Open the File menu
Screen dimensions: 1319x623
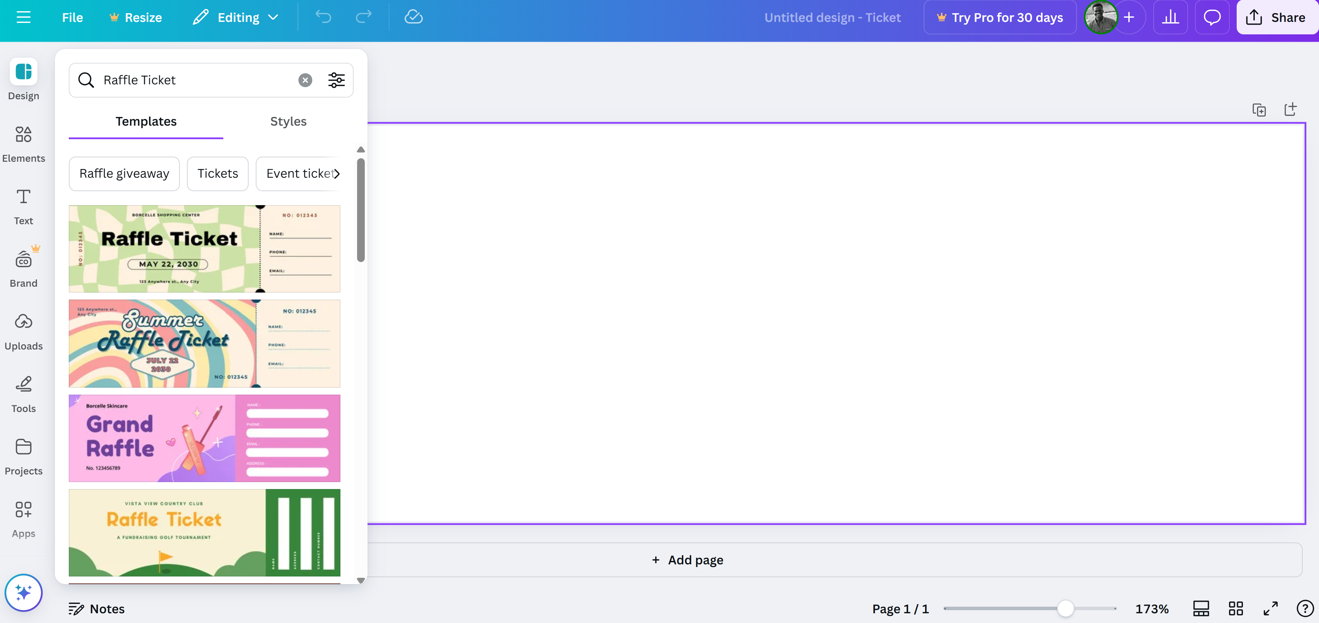point(72,17)
